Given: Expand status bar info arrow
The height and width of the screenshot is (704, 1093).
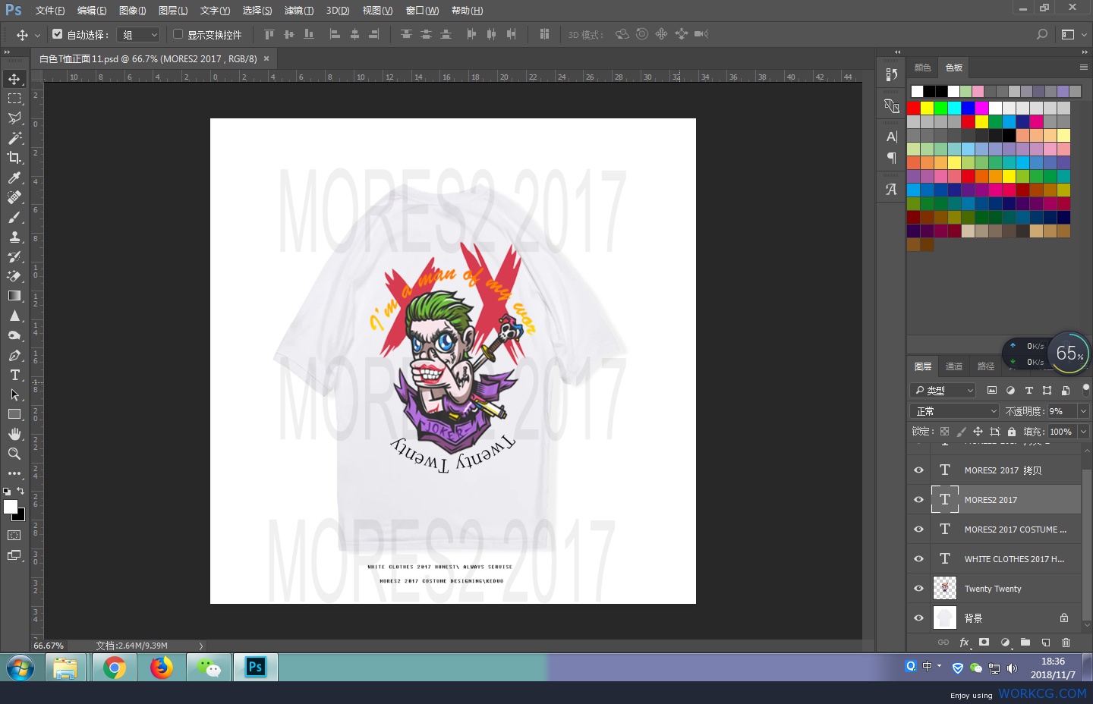Looking at the screenshot, I should pyautogui.click(x=201, y=646).
